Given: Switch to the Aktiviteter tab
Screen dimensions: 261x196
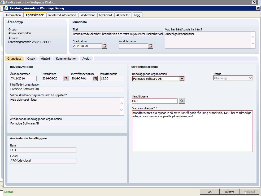Looking at the screenshot, I should click(x=123, y=15).
